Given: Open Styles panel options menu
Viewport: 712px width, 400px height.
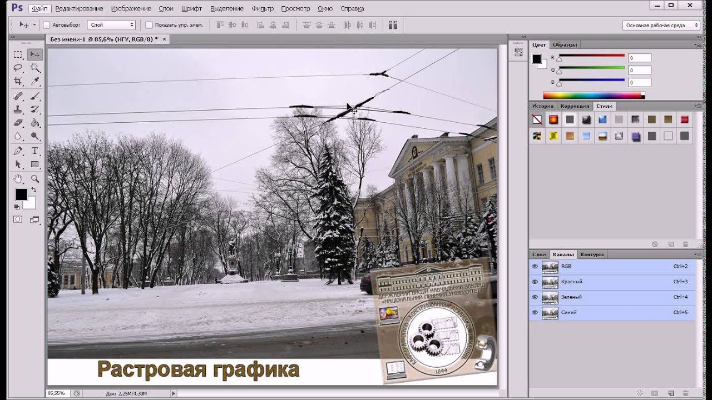Looking at the screenshot, I should (x=698, y=106).
